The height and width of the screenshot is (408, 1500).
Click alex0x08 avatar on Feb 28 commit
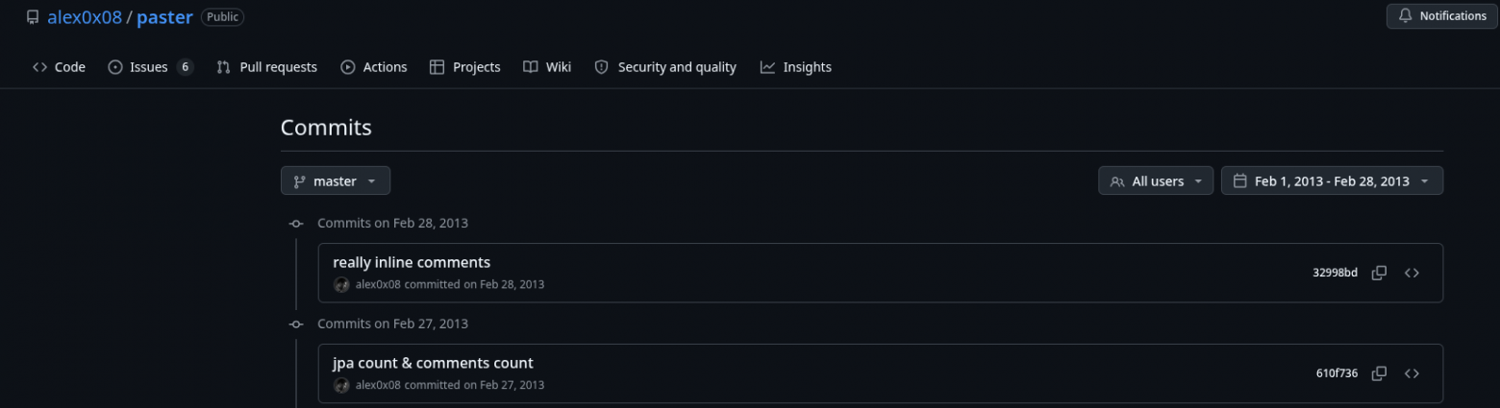point(341,284)
